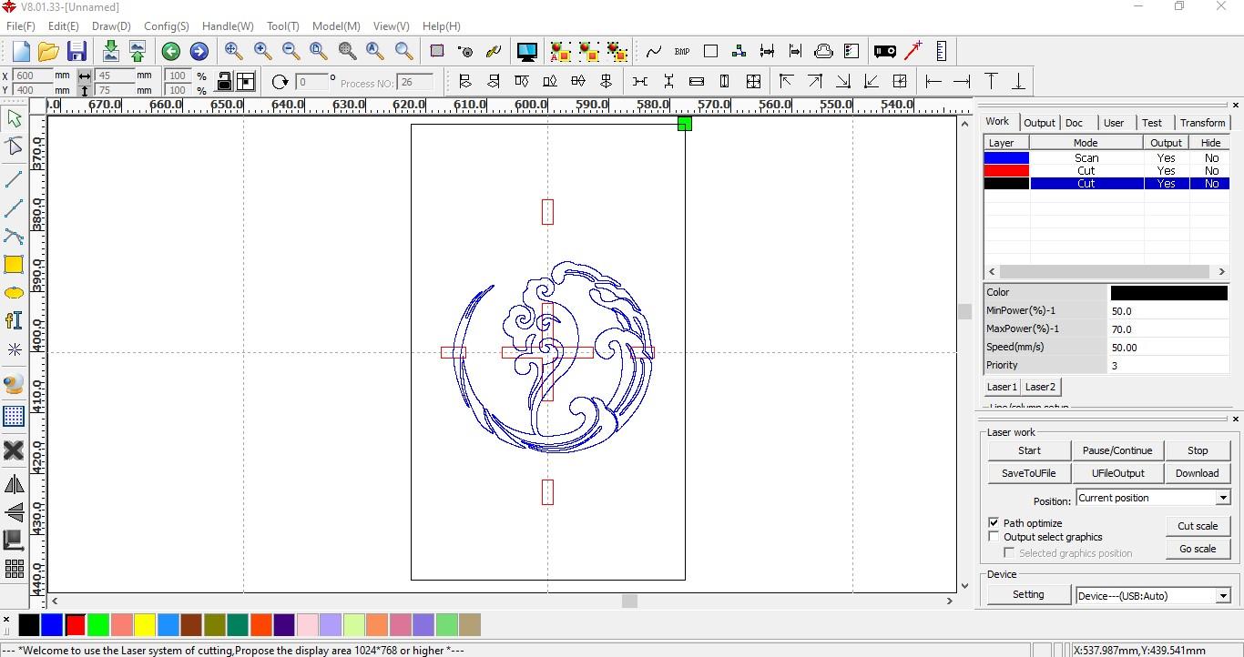Click the Import icon

click(110, 51)
